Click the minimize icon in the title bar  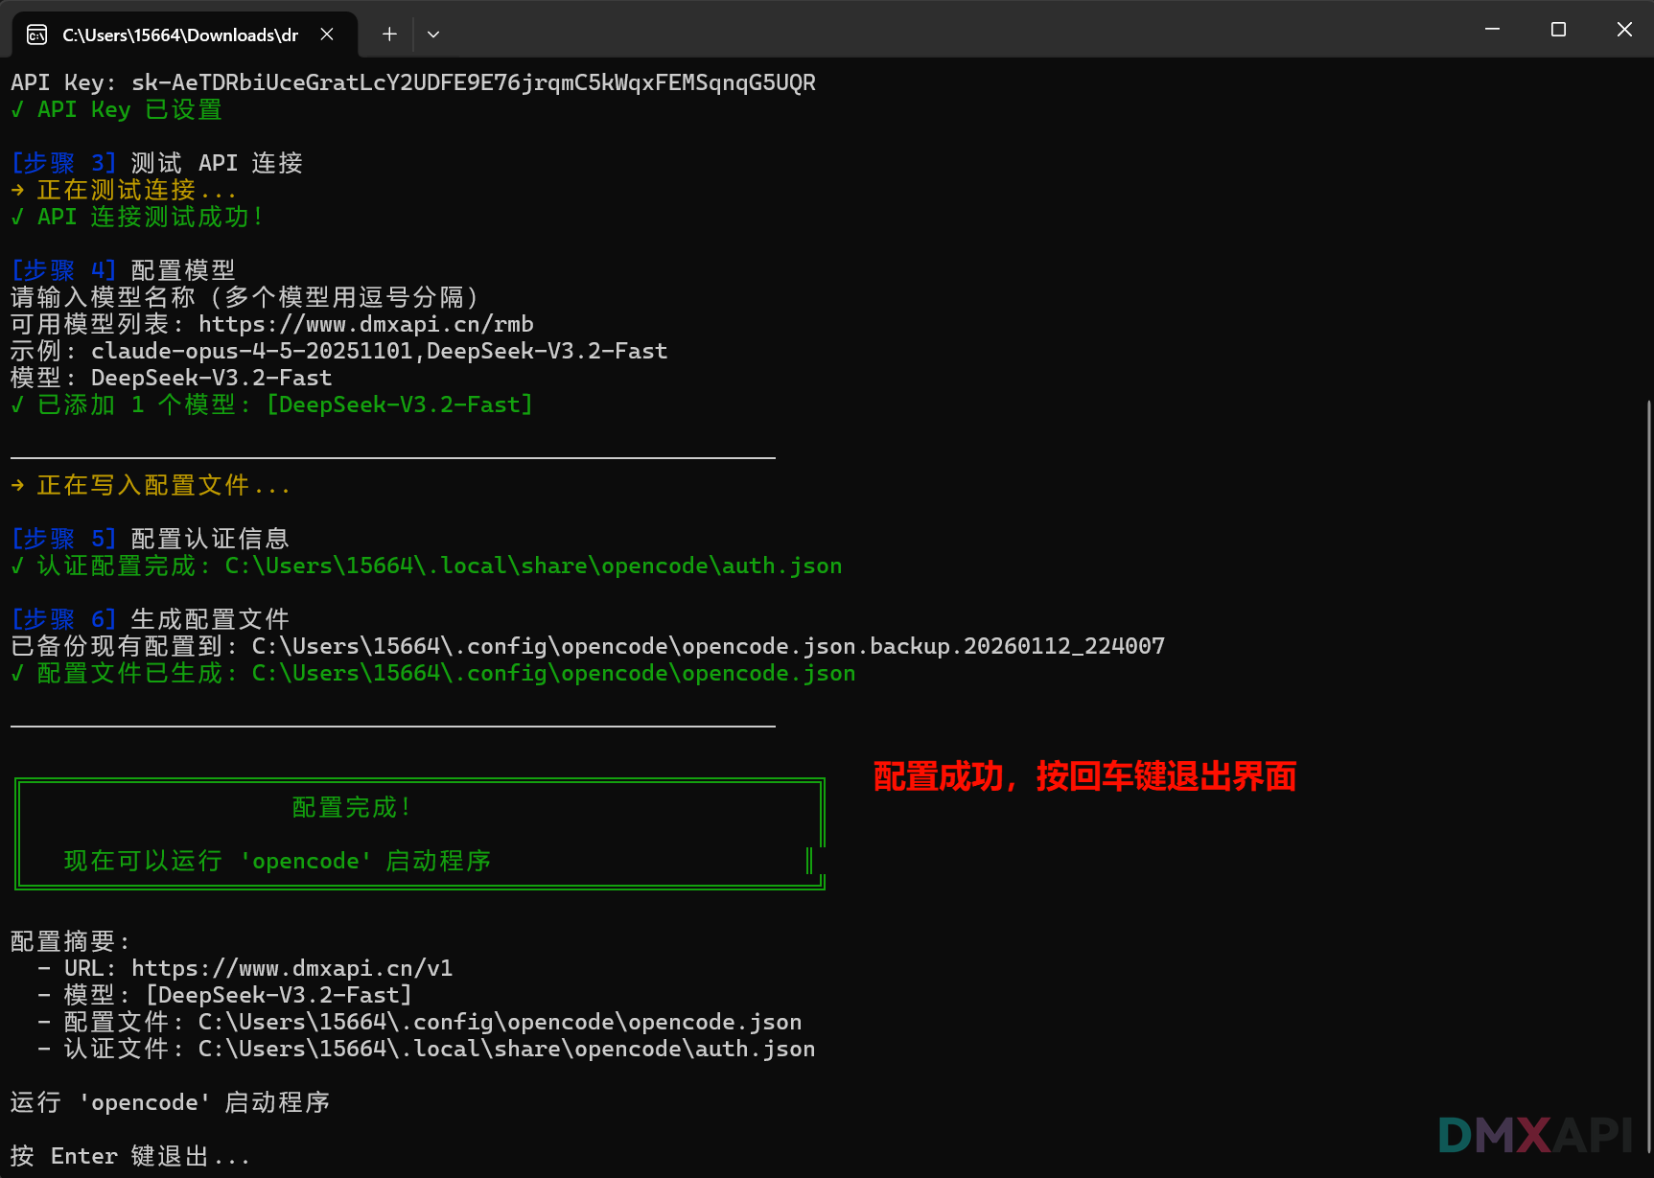(x=1491, y=29)
